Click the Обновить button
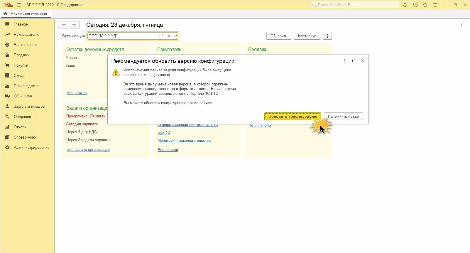Viewport: 470px width, 253px height. 279,36
